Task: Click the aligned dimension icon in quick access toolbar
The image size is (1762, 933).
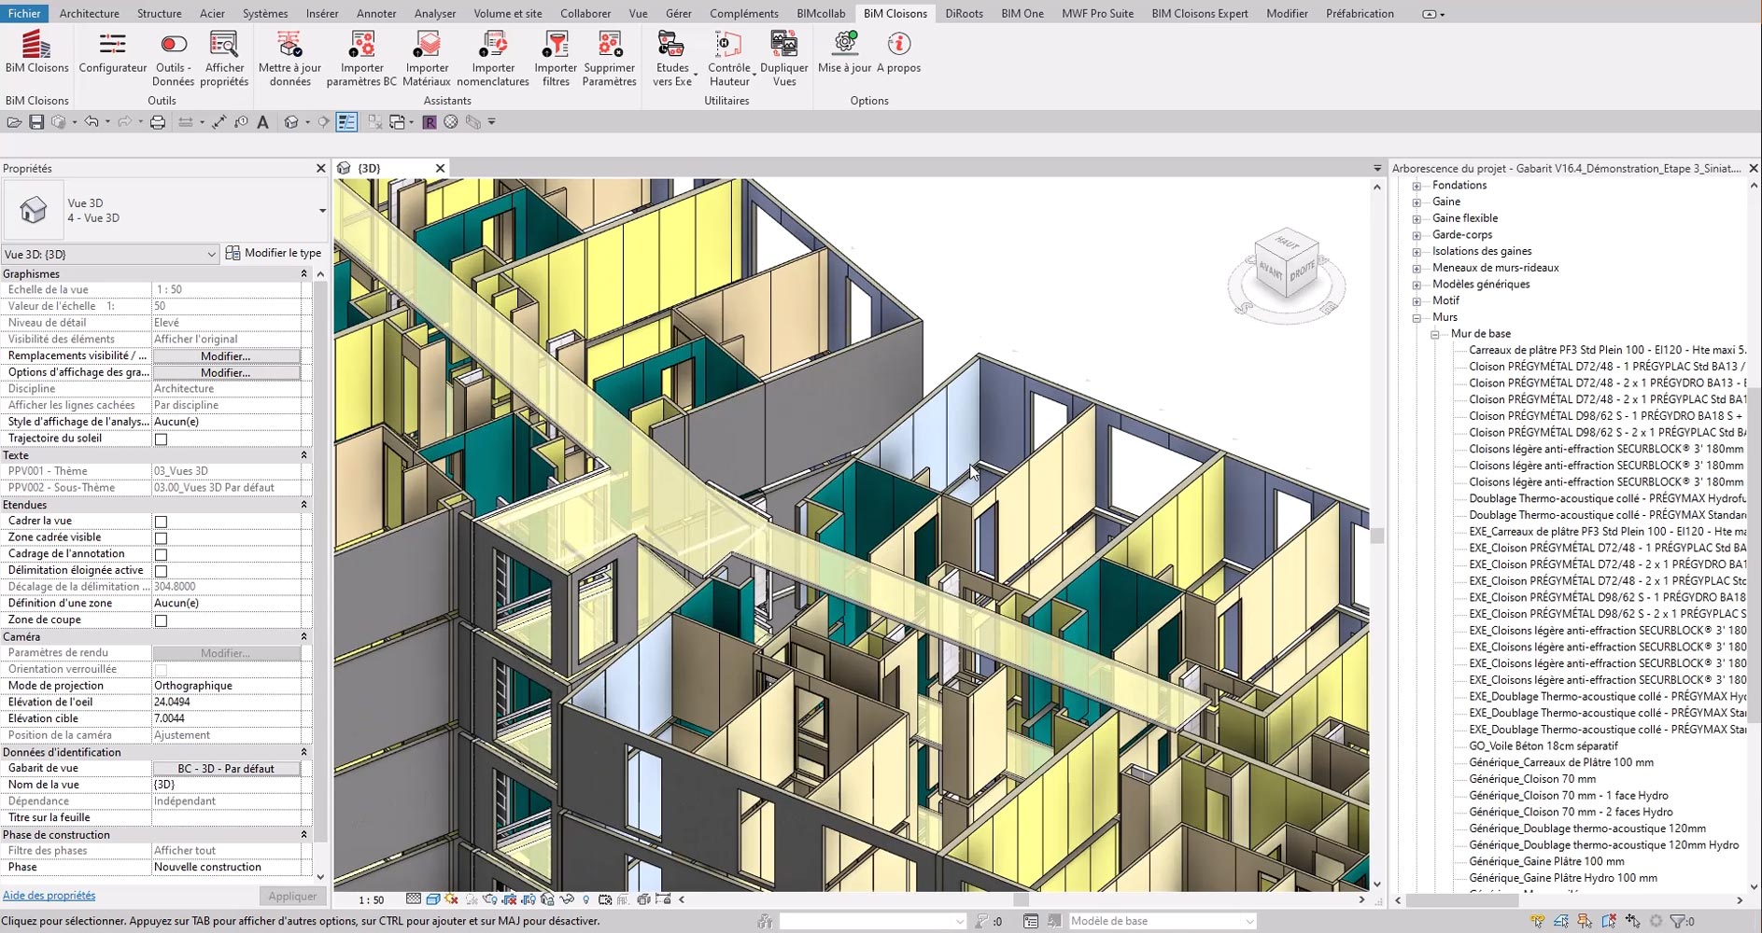Action: pos(219,122)
